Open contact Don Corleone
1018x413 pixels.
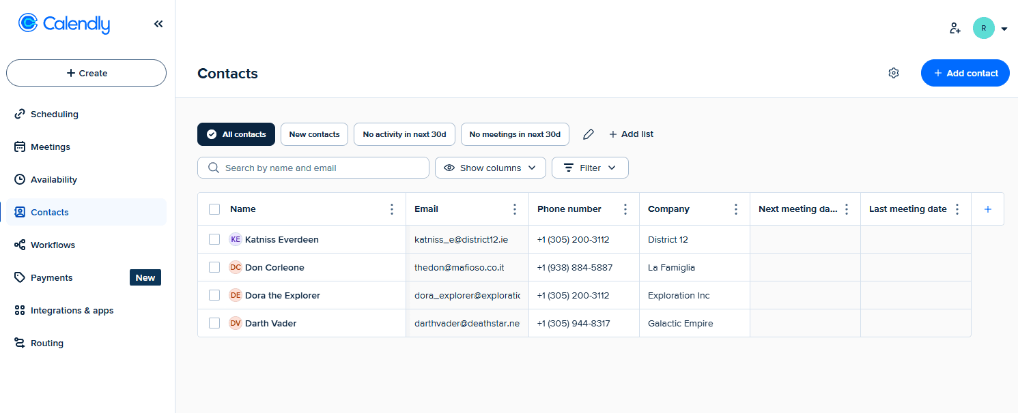click(274, 267)
